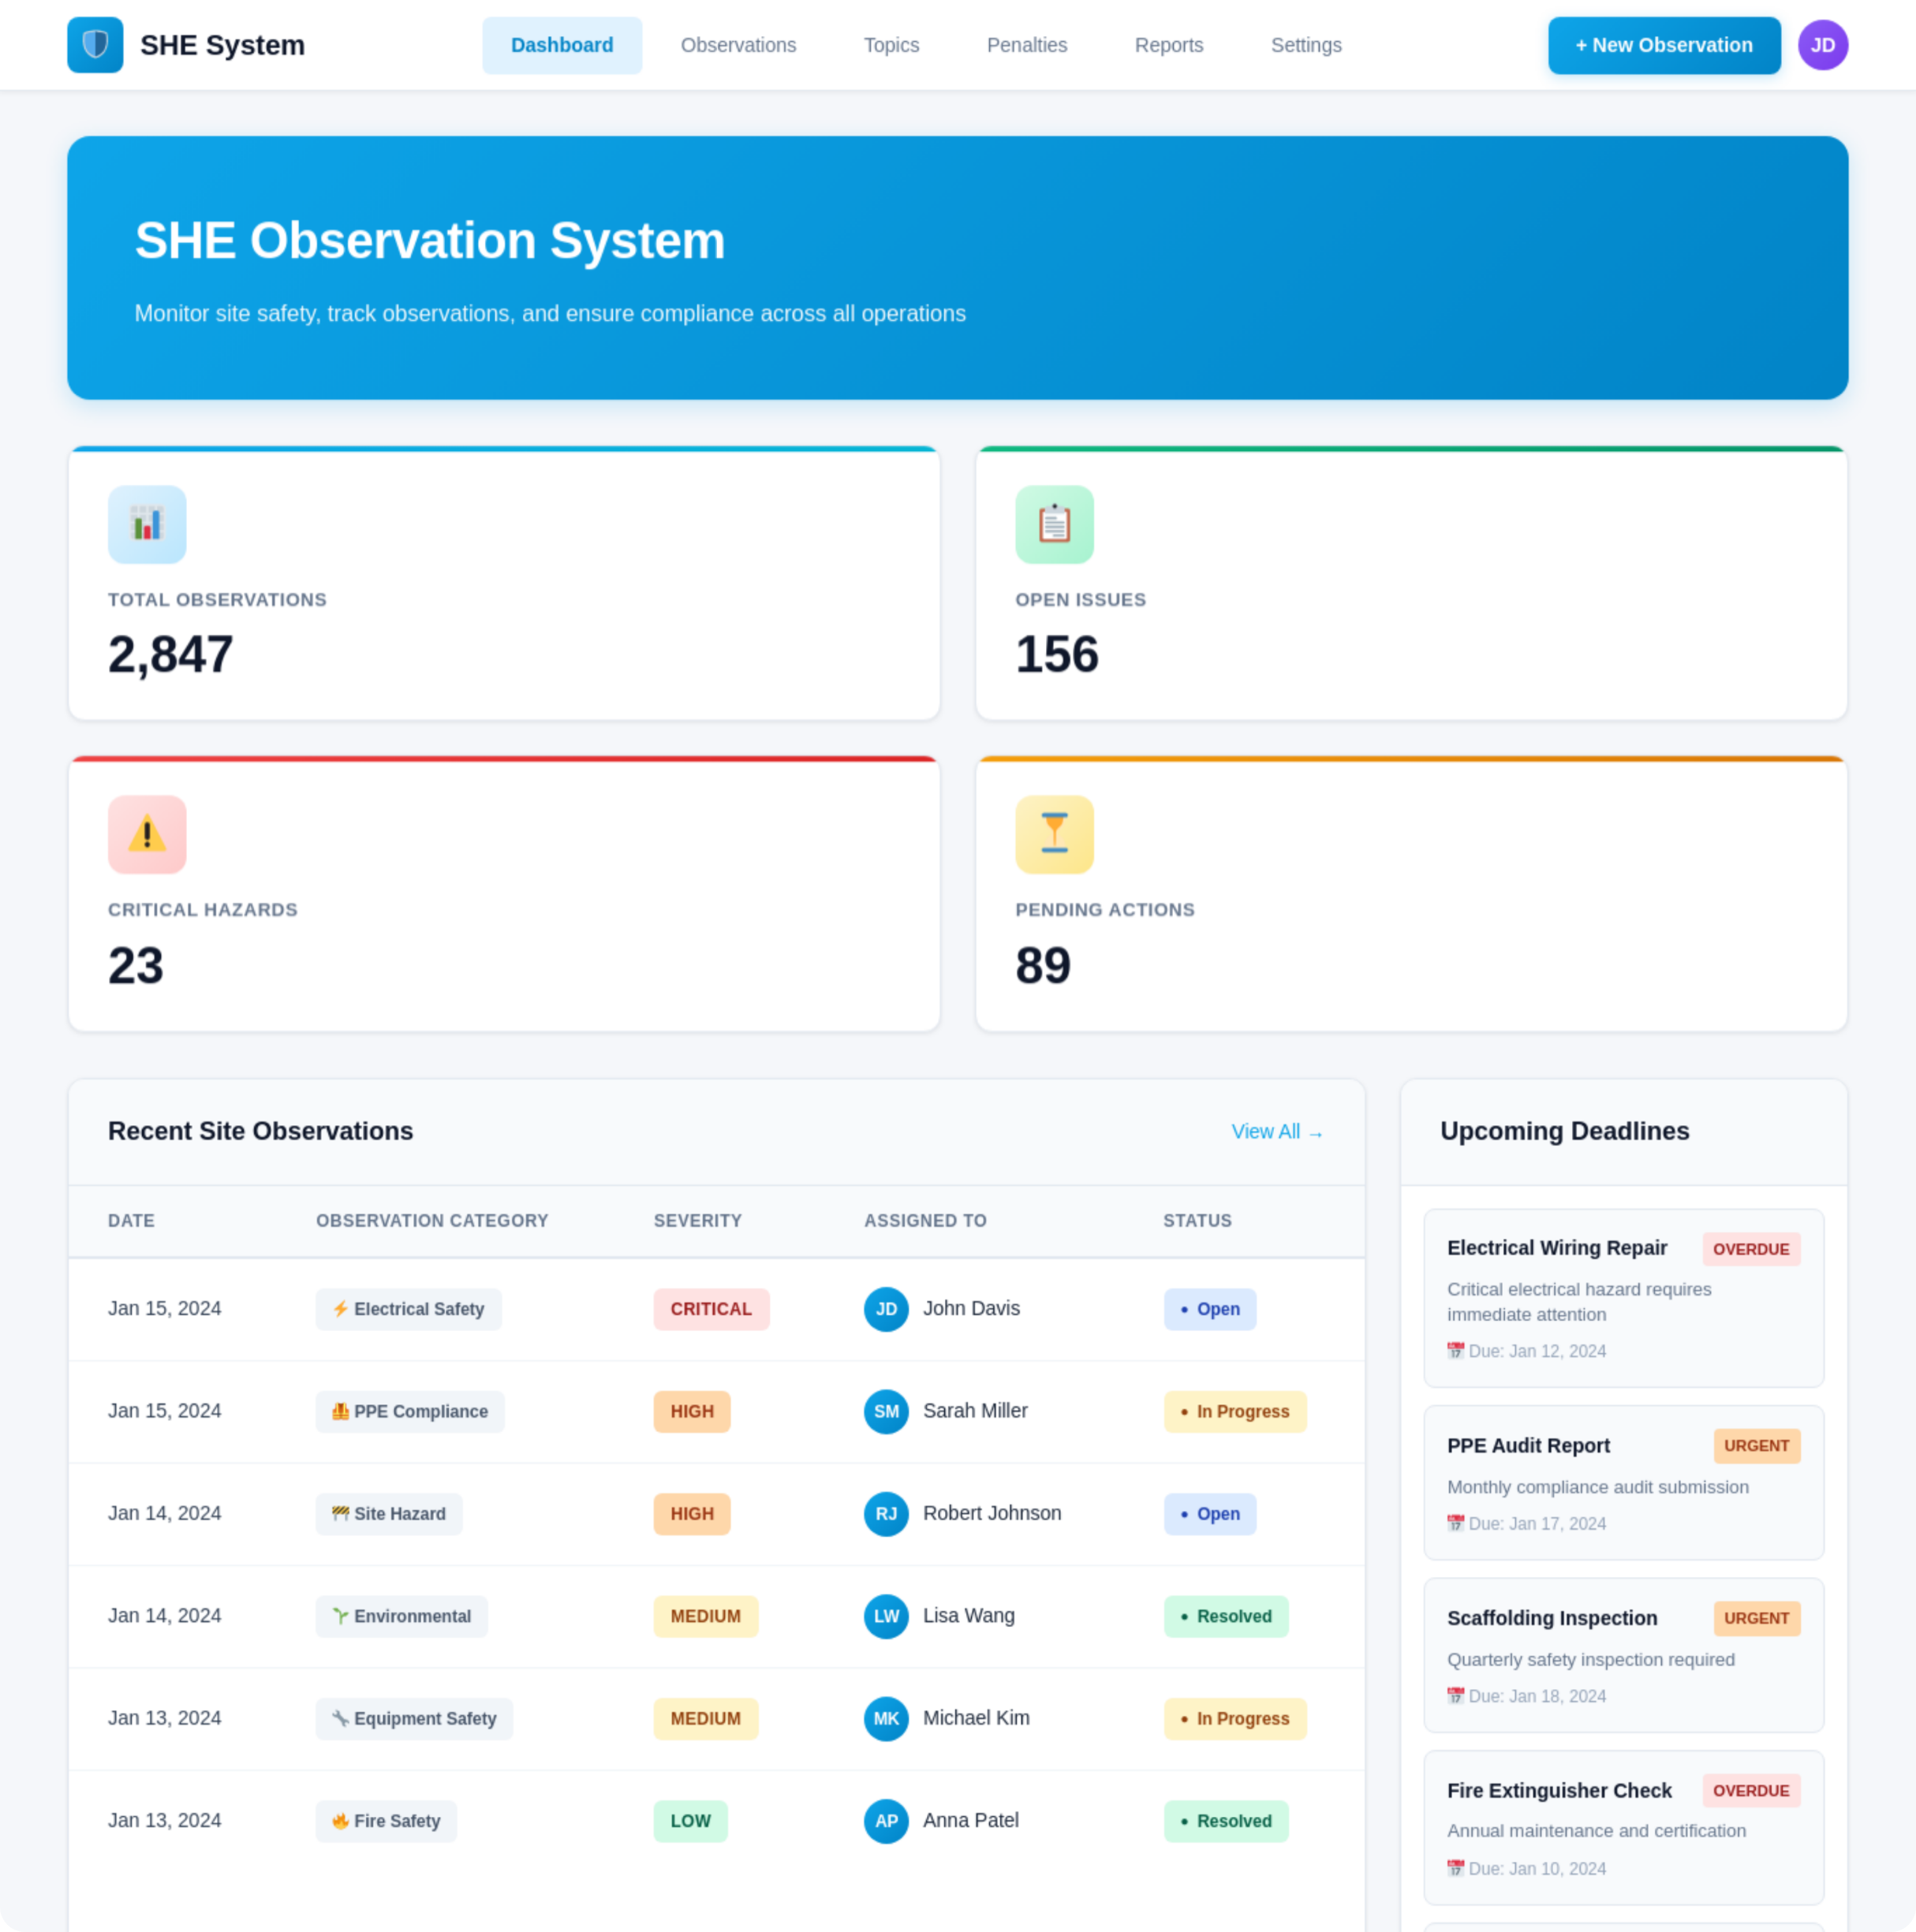This screenshot has width=1916, height=1932.
Task: Go to the Reports nav tab
Action: (1168, 45)
